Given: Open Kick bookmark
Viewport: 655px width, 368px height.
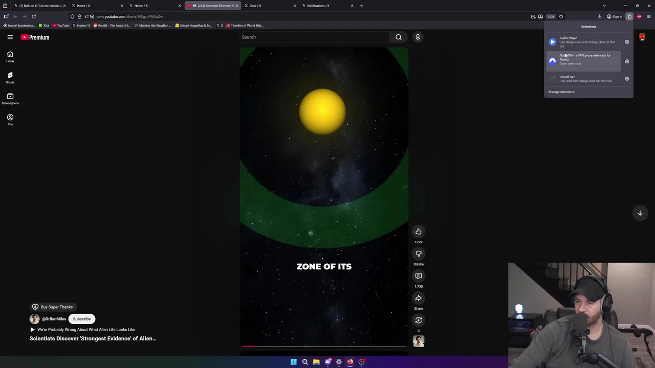Looking at the screenshot, I should point(44,25).
